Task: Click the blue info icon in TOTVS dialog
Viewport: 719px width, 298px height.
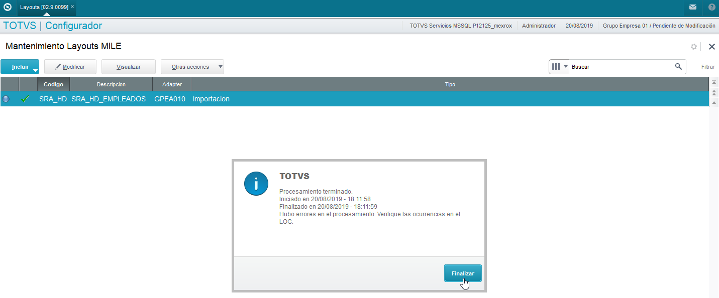Action: pyautogui.click(x=256, y=184)
